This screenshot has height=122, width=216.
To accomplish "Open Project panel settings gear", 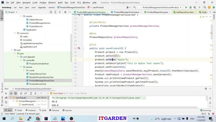I will pyautogui.click(x=65, y=12).
